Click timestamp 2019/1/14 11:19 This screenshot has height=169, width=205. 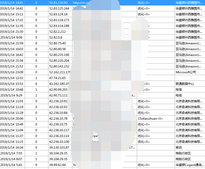pos(12,107)
